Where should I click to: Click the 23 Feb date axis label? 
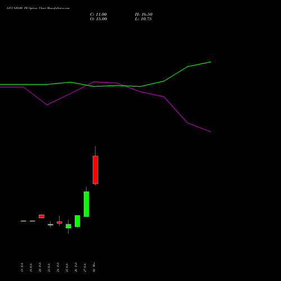[x=49, y=268]
